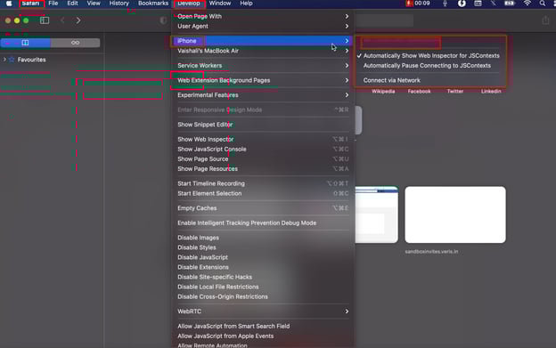Click the Wi-Fi status icon
The height and width of the screenshot is (348, 556).
527,4
